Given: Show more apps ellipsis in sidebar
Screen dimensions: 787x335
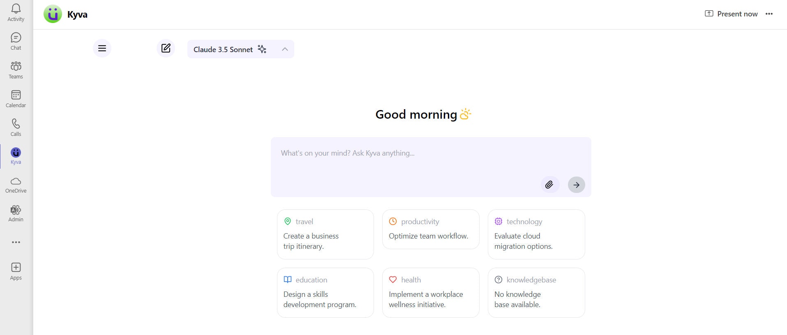Looking at the screenshot, I should [16, 242].
